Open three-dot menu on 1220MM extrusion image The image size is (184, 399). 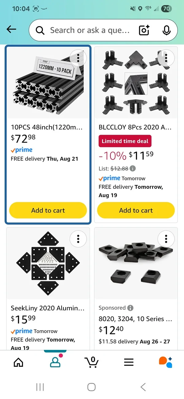point(78,57)
